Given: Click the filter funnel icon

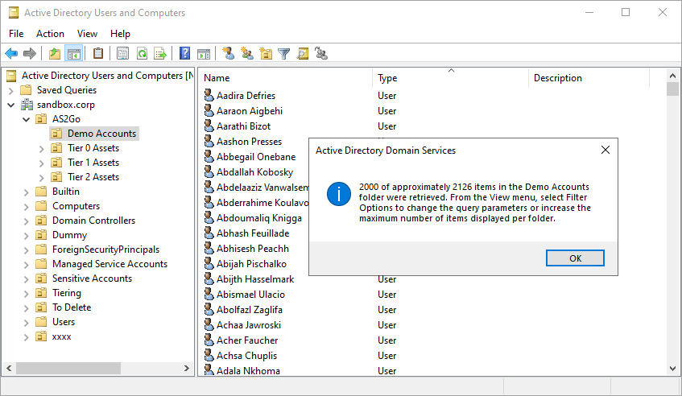Looking at the screenshot, I should coord(284,54).
